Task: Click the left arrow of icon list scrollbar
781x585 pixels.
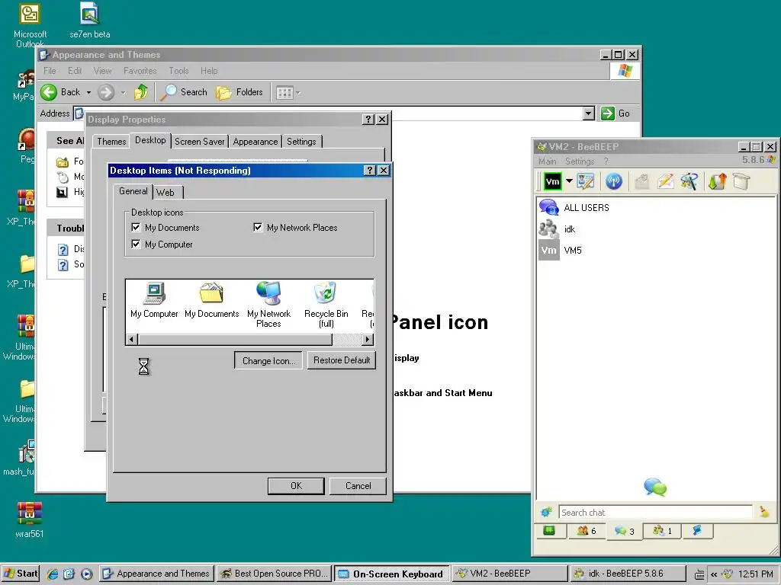Action: [x=131, y=339]
